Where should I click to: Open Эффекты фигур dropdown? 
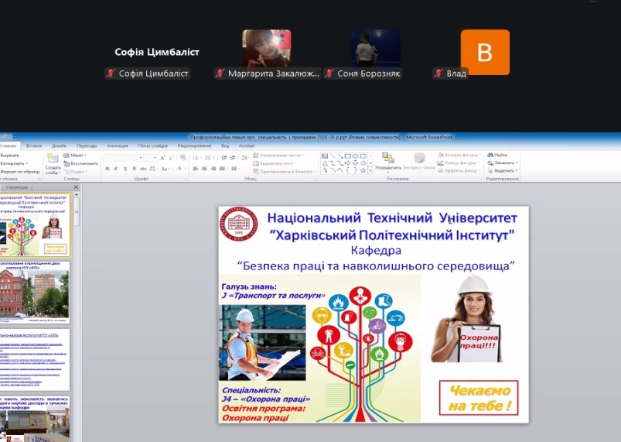pos(459,171)
